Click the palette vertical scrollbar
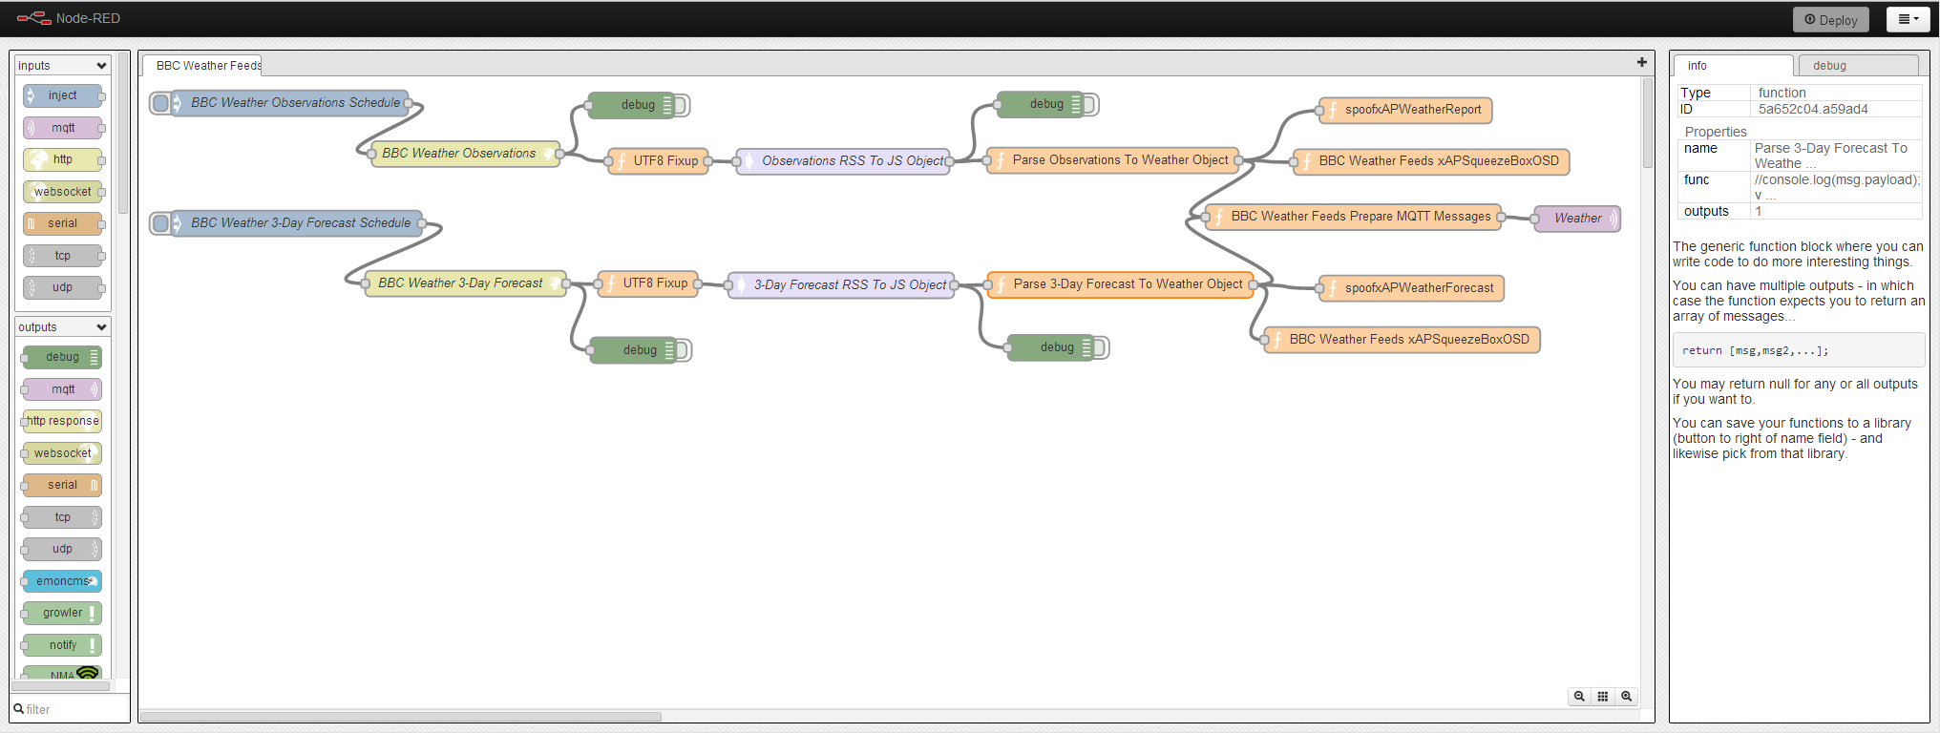 point(123,134)
